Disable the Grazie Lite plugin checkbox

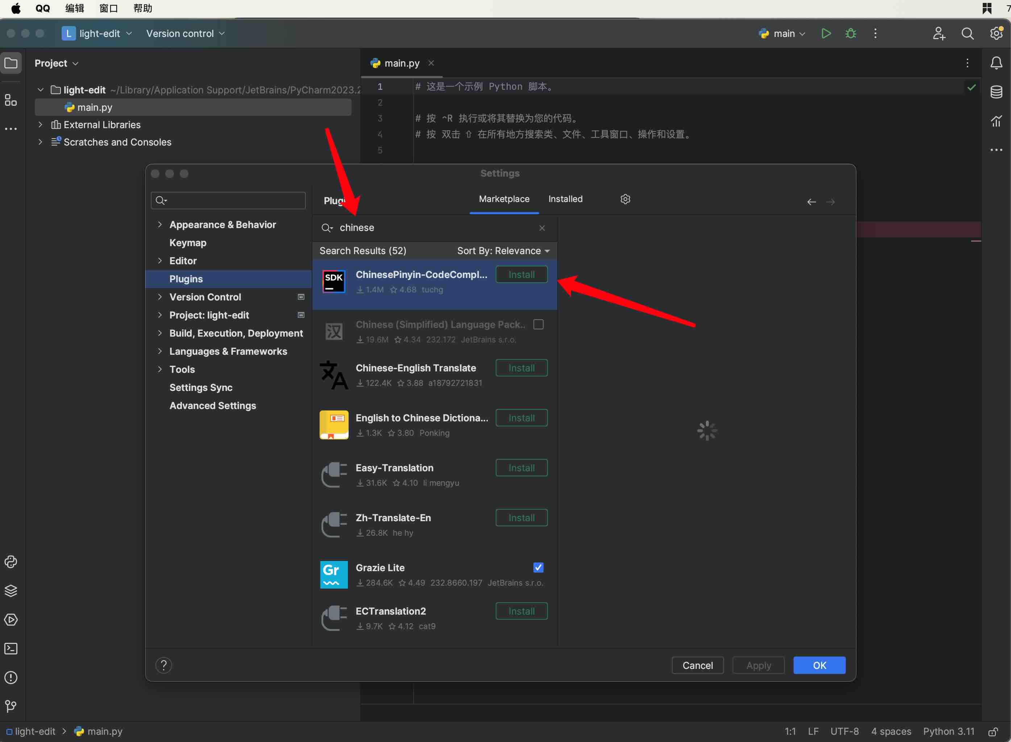pos(538,568)
